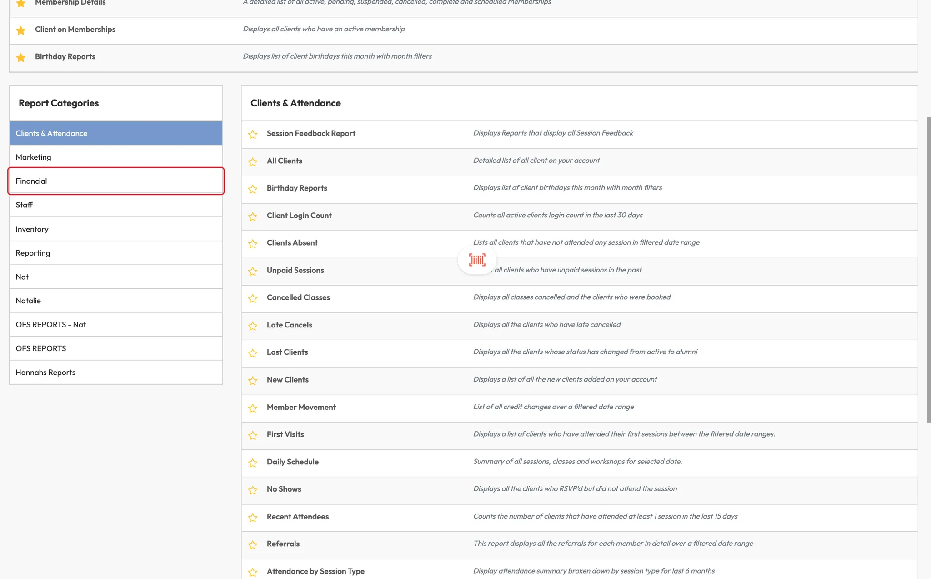Unfavorite Client on Memberships filled star
931x579 pixels.
(21, 30)
